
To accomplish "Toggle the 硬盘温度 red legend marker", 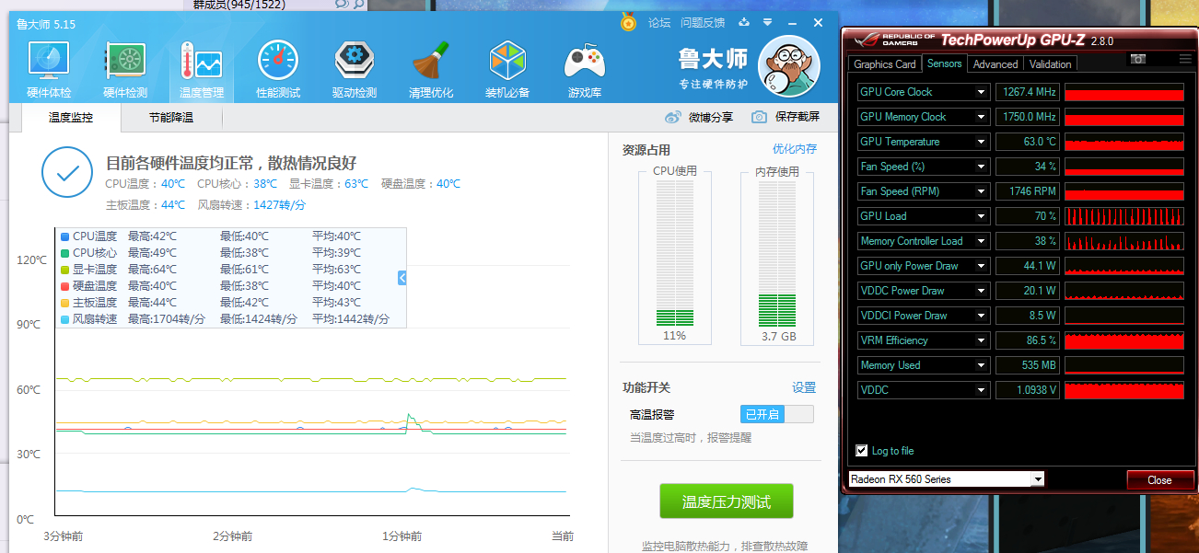I will (x=64, y=286).
